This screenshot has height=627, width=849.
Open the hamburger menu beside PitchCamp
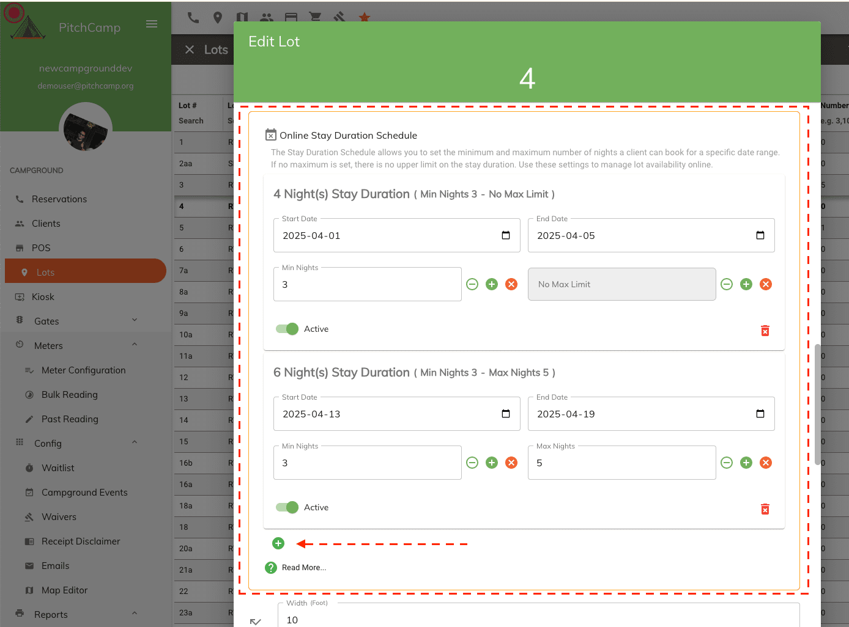[152, 24]
